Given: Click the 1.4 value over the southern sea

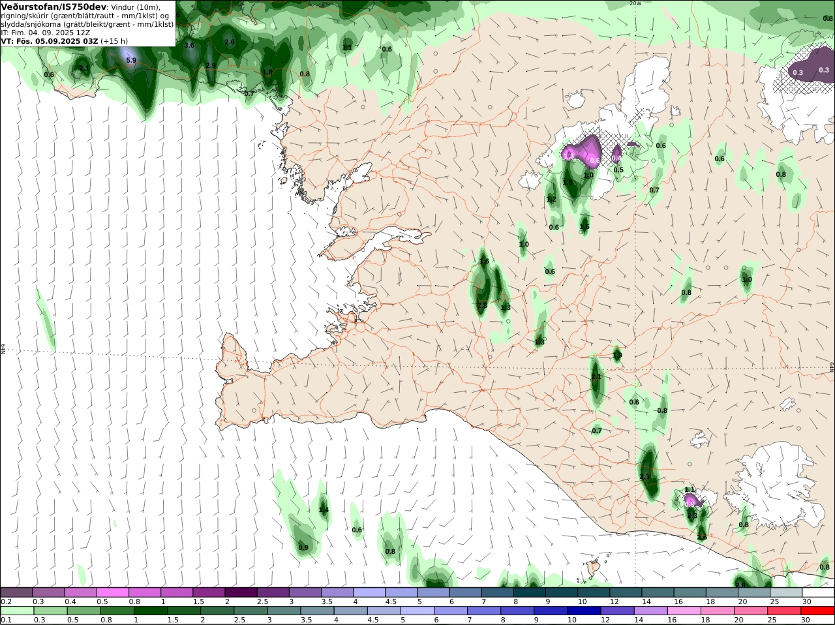Looking at the screenshot, I should pyautogui.click(x=324, y=510).
